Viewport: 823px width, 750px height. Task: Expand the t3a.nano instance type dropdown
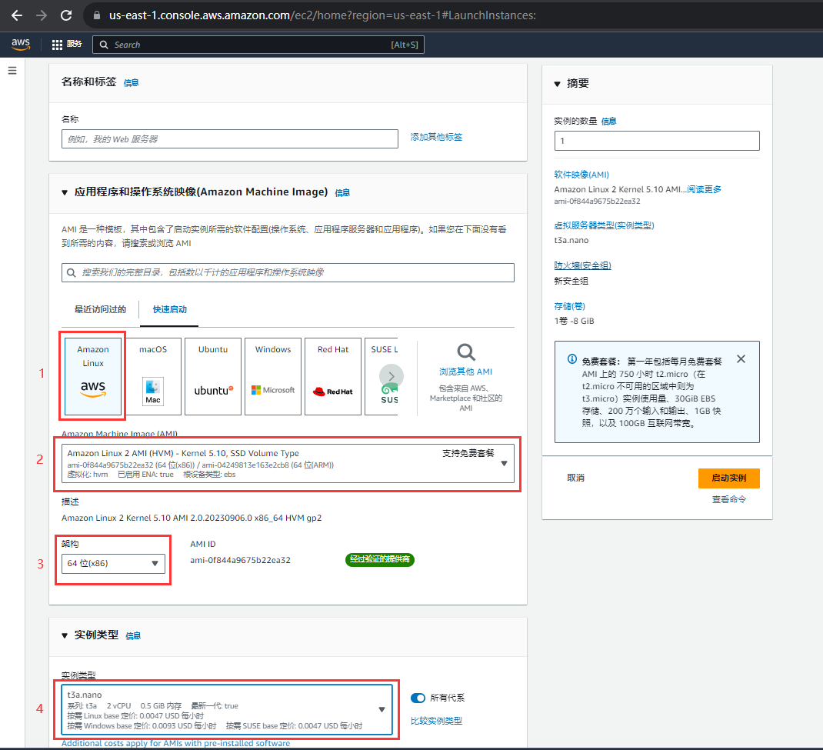pos(227,710)
